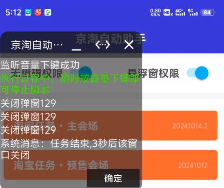Tap version text 20241012
Screen dimensions: 224x188
tap(193, 166)
